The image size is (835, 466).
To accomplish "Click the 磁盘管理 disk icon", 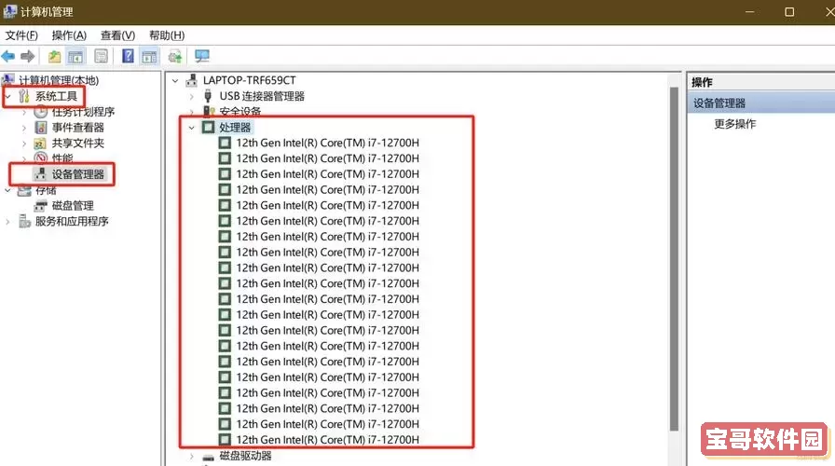I will [x=40, y=206].
